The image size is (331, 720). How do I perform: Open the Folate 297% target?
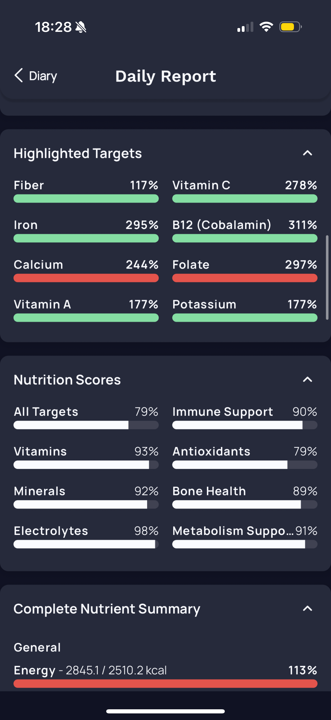245,270
